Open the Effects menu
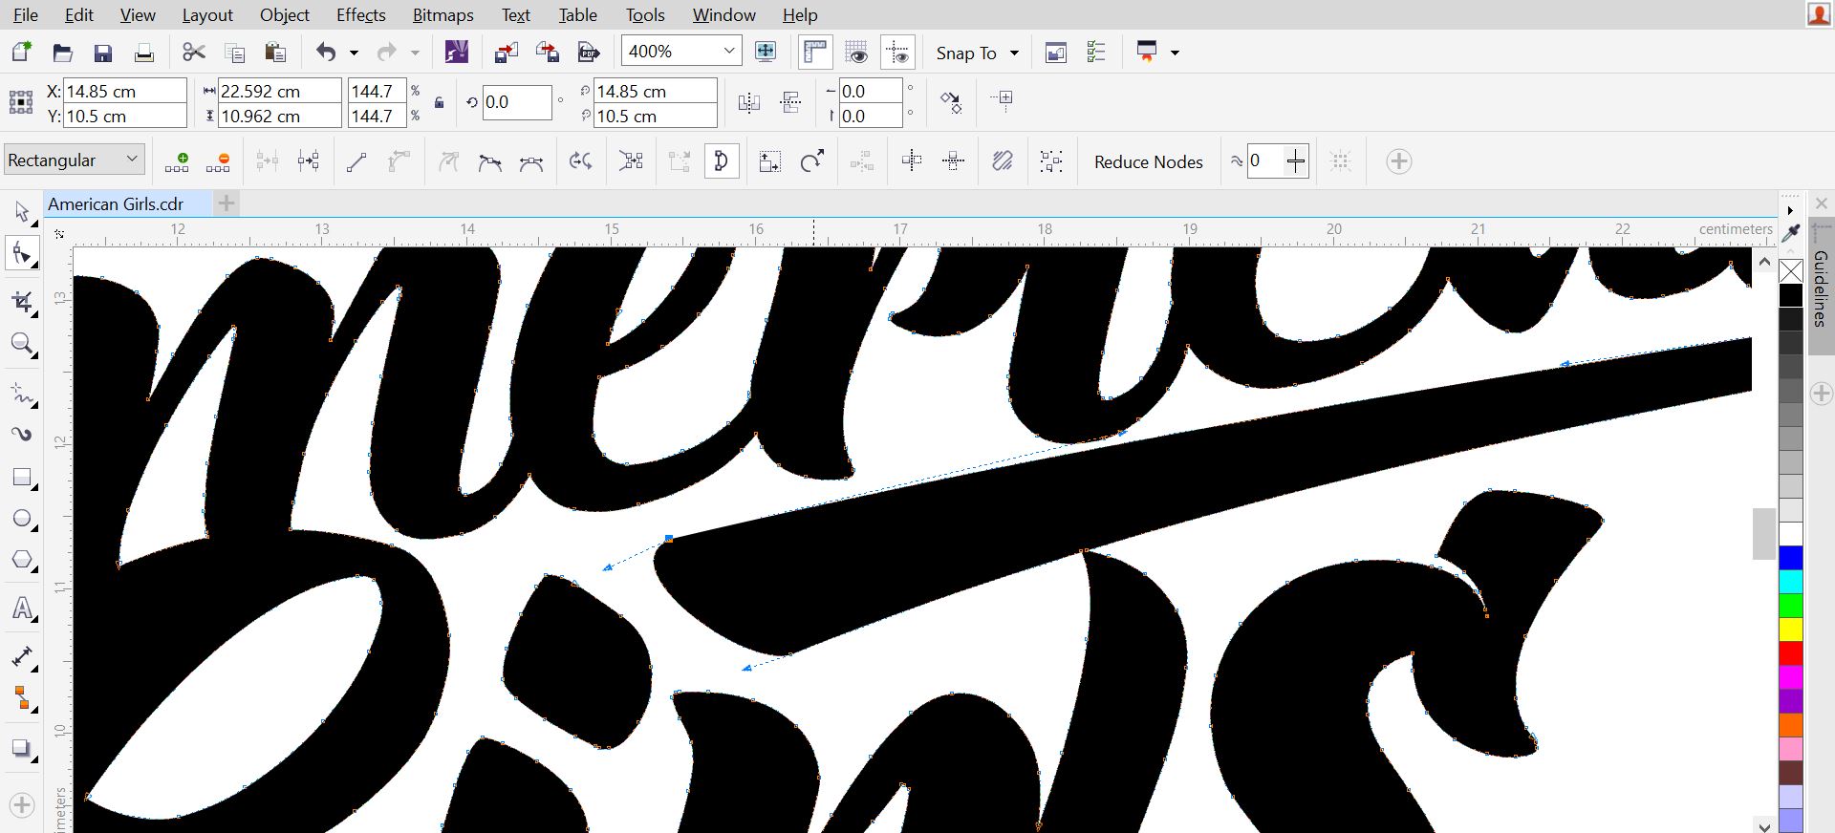Image resolution: width=1835 pixels, height=833 pixels. (x=360, y=14)
